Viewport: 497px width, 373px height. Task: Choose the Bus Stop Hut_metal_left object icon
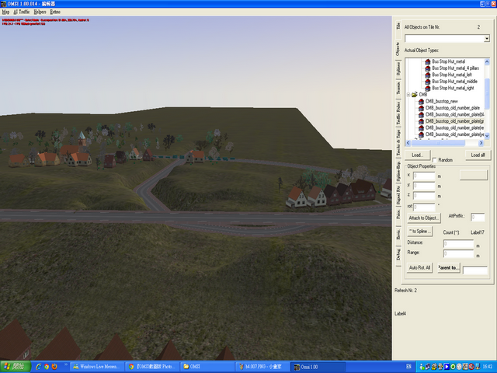[428, 75]
